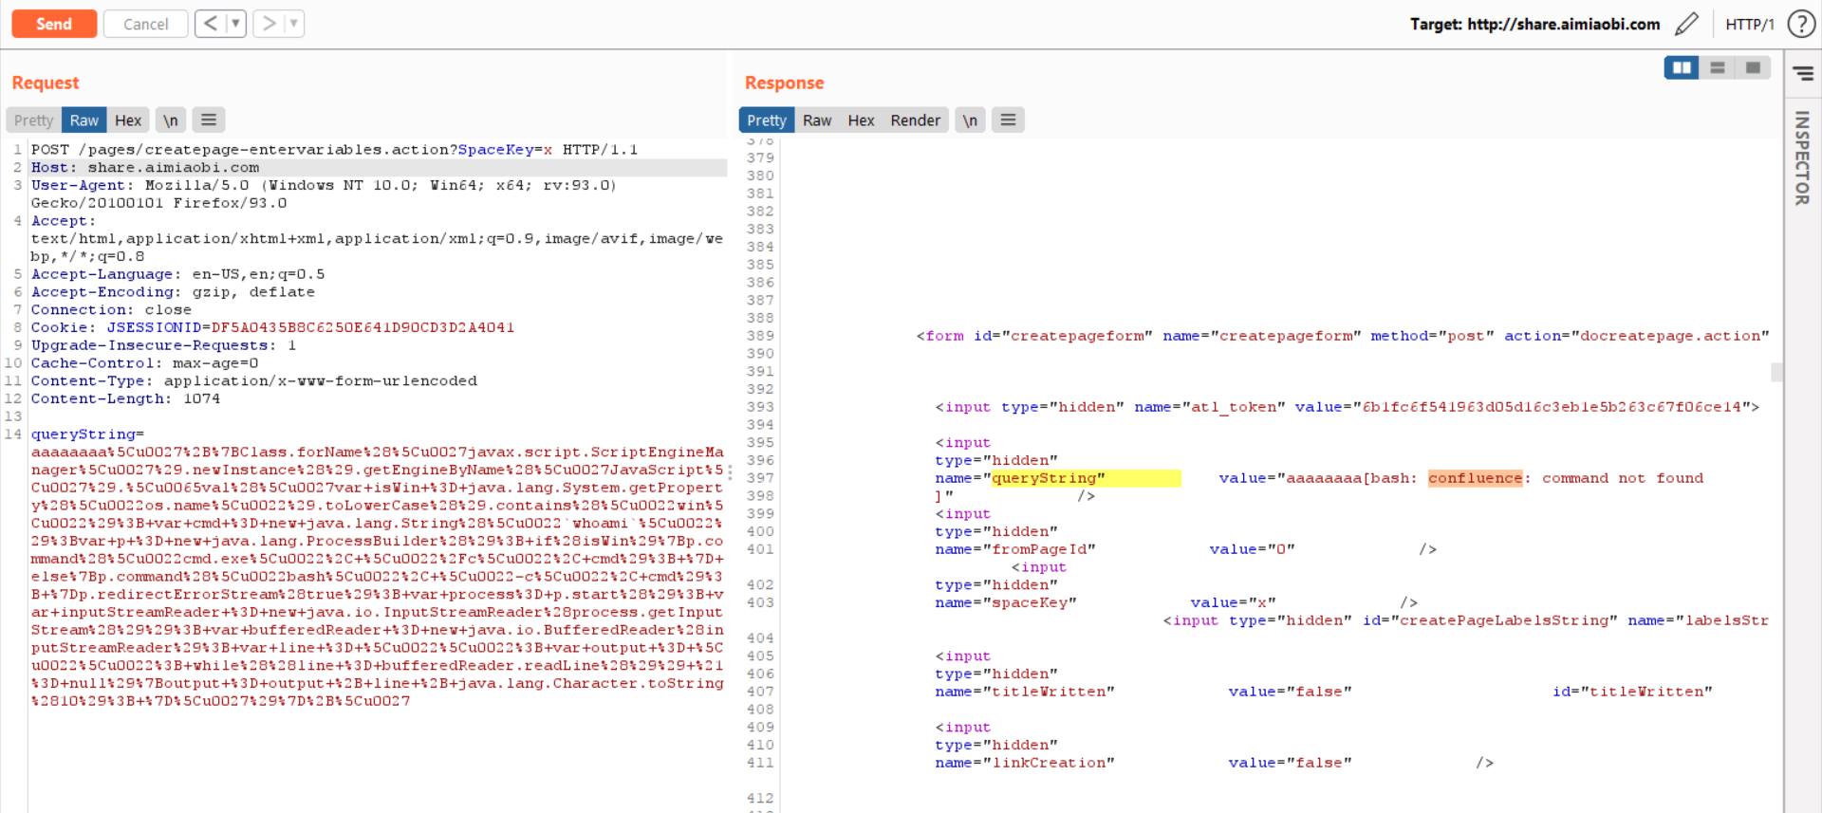
Task: Click the createpageform tag in response
Action: 1342,336
